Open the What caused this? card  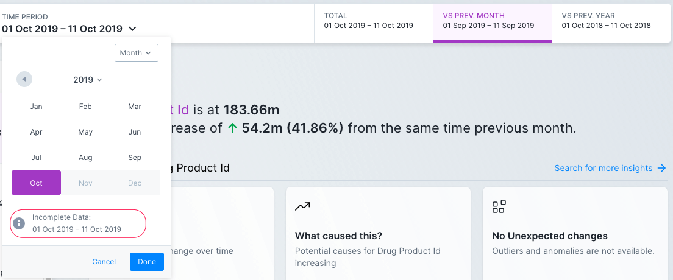[377, 234]
